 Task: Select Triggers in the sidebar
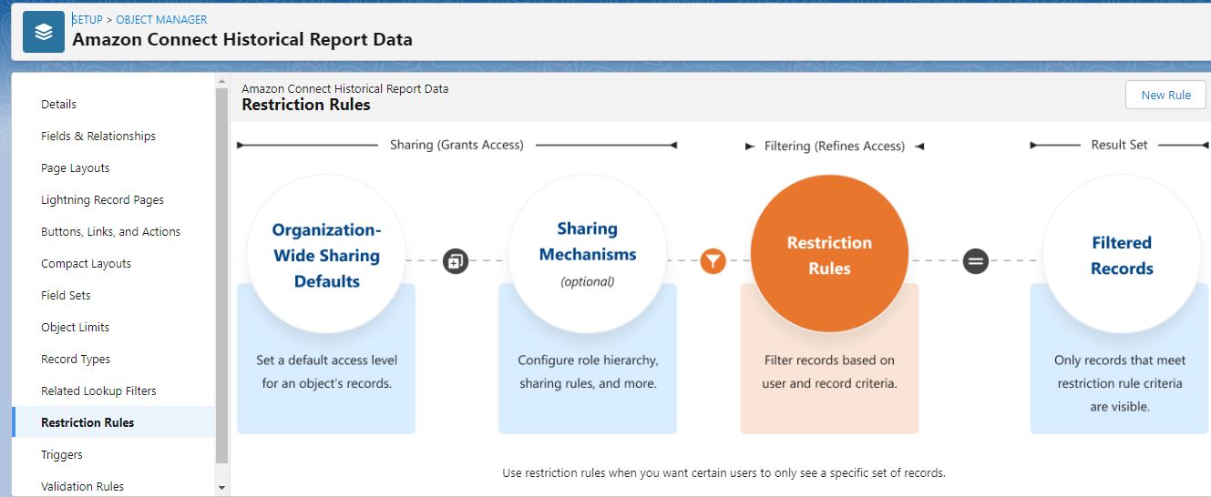click(62, 454)
